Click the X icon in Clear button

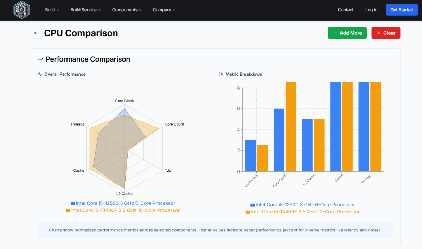point(379,33)
